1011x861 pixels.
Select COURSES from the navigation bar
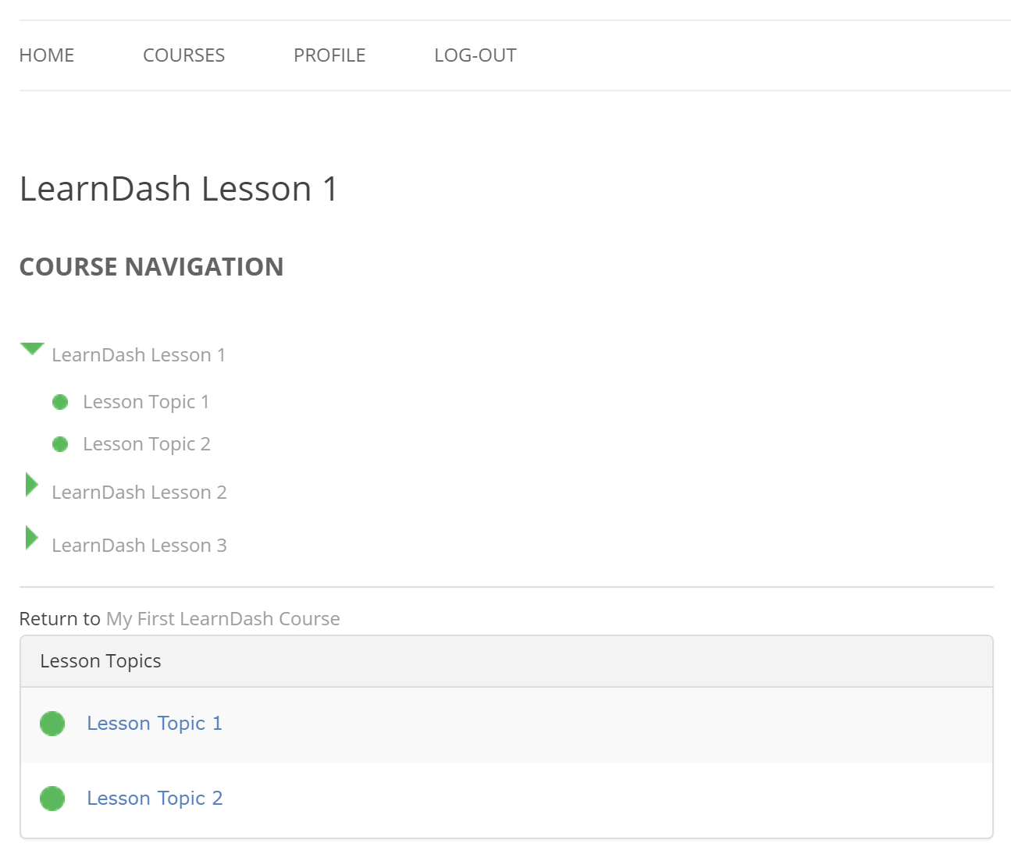tap(183, 55)
